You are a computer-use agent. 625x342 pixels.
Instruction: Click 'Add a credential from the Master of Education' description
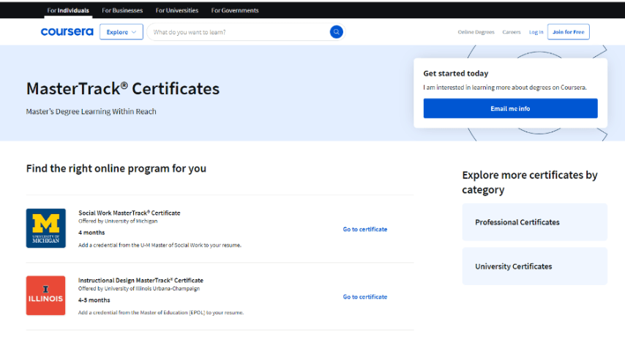tap(161, 313)
